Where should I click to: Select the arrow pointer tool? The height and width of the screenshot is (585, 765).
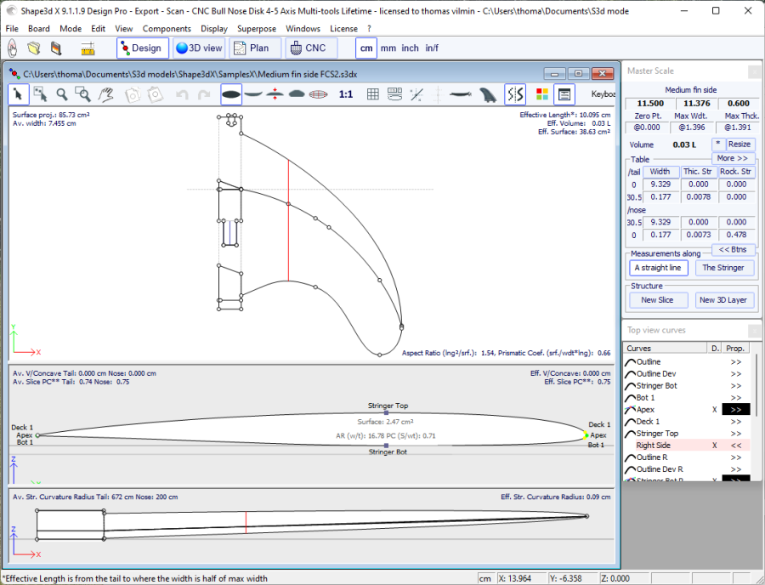coord(19,94)
